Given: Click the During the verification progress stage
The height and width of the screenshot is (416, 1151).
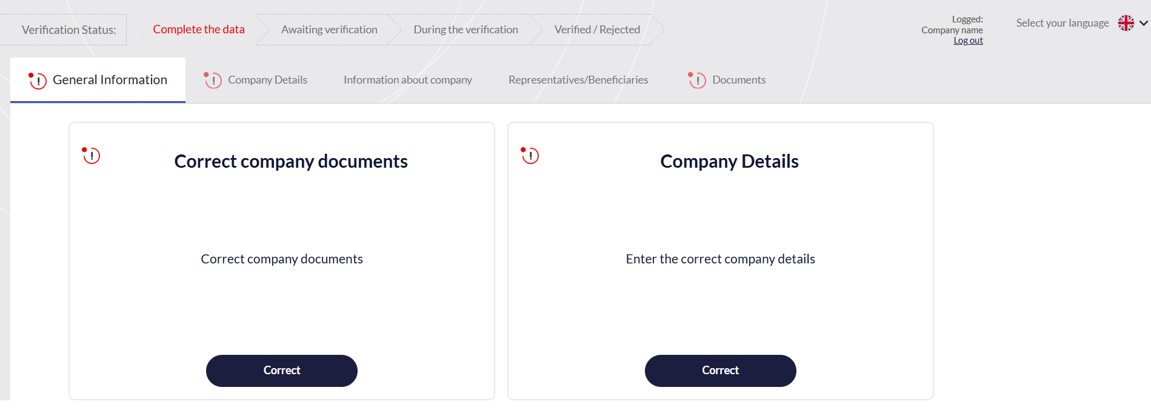Looking at the screenshot, I should (465, 29).
